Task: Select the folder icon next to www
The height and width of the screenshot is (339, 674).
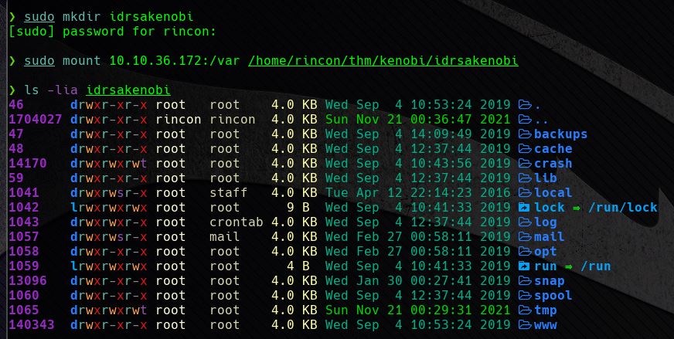Action: pyautogui.click(x=526, y=324)
